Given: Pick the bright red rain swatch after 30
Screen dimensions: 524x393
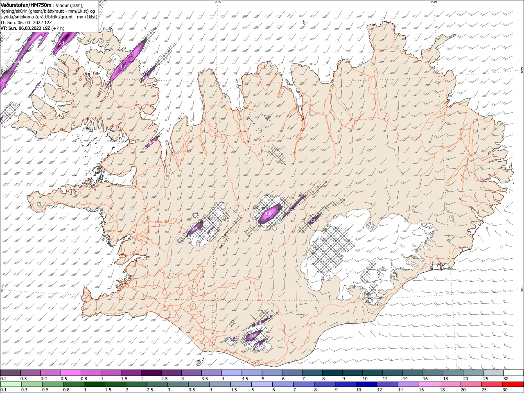Looking at the screenshot, I should (513, 384).
